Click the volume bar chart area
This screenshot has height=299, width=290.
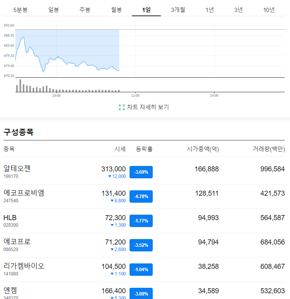pyautogui.click(x=150, y=85)
